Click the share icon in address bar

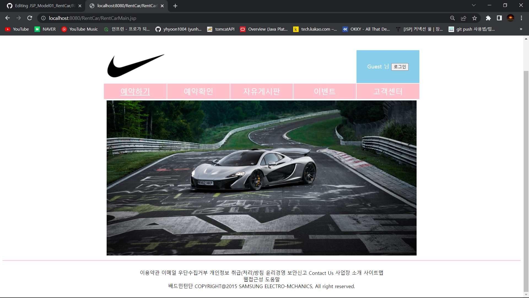tap(463, 18)
